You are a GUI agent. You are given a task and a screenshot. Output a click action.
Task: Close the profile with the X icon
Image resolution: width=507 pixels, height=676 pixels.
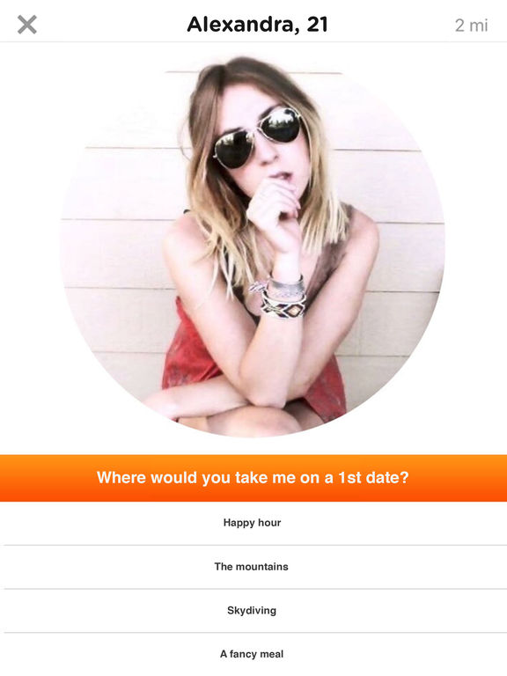pos(27,25)
